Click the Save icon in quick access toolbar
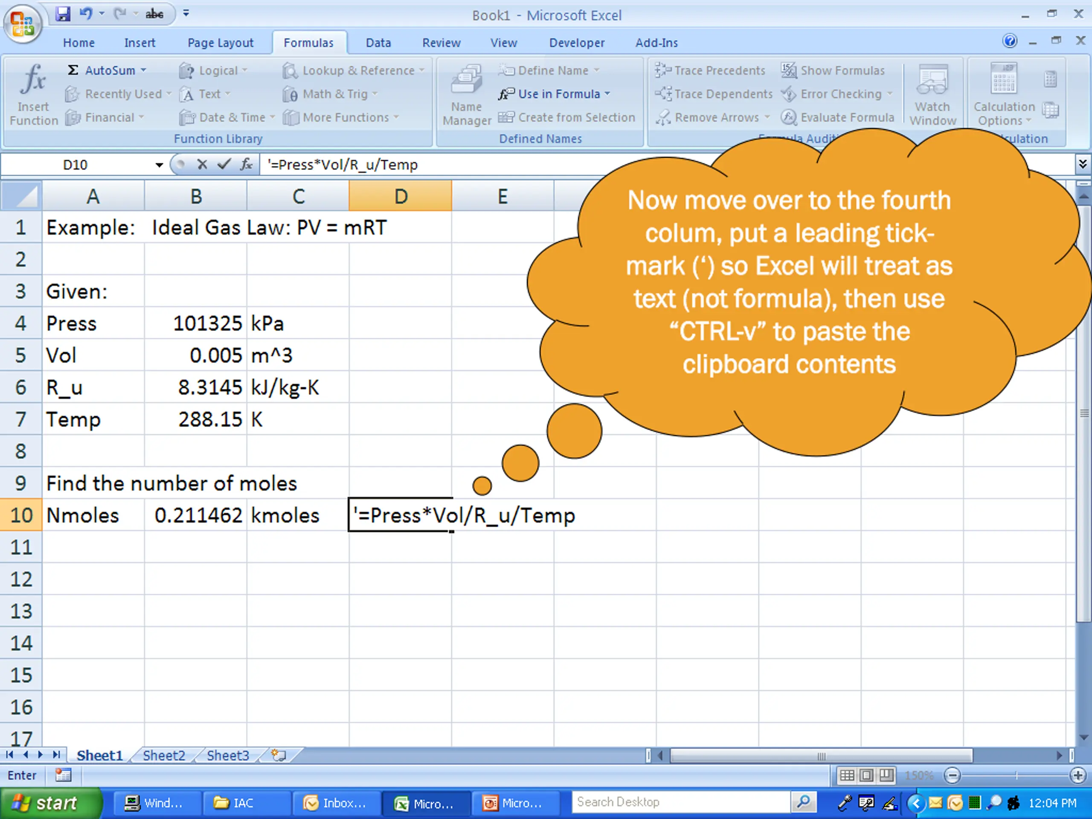 pyautogui.click(x=63, y=13)
